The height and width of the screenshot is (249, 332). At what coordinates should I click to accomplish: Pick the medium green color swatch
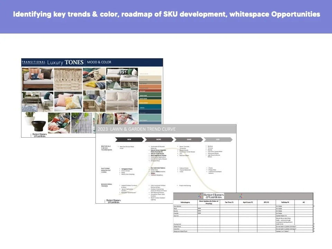150,94
